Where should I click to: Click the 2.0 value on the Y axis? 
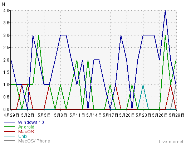(x=6, y=60)
